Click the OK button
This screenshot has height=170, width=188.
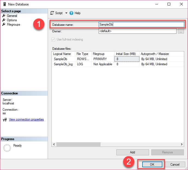pos(152,165)
